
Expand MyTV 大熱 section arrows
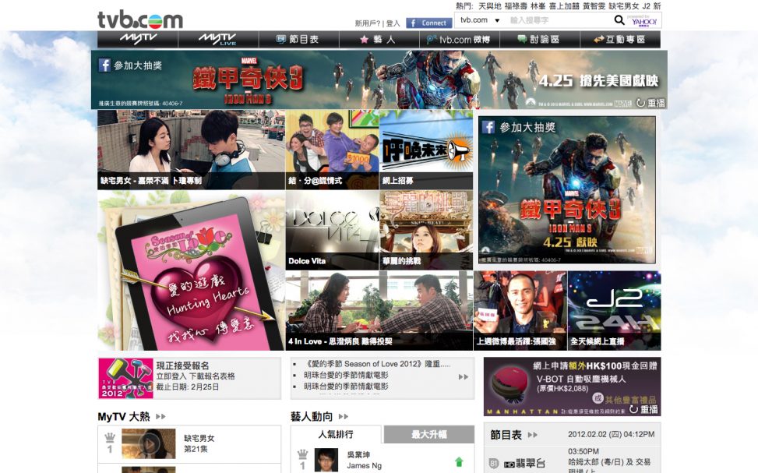pos(161,416)
